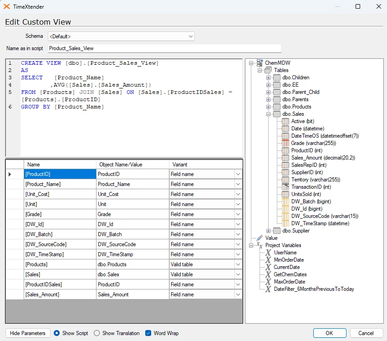Select the SalesRepID (int) field

(309, 165)
